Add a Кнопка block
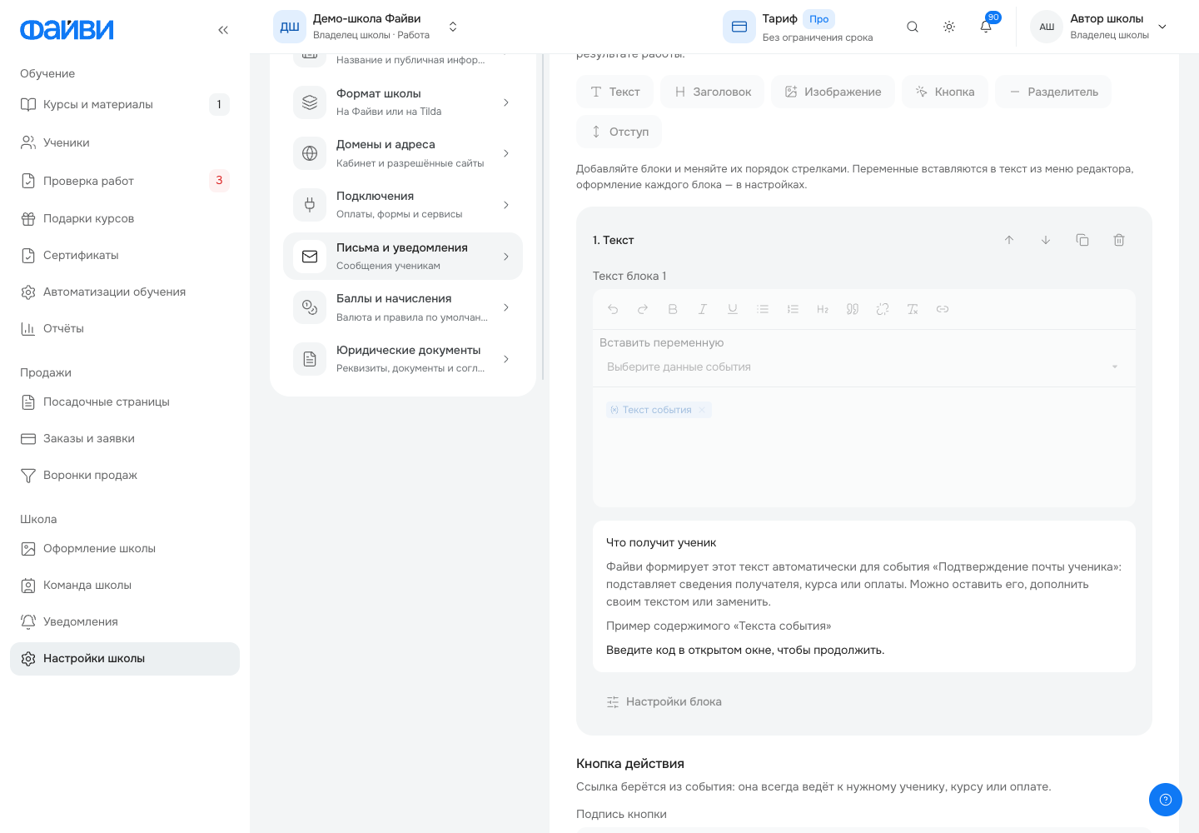This screenshot has height=833, width=1199. 945,92
